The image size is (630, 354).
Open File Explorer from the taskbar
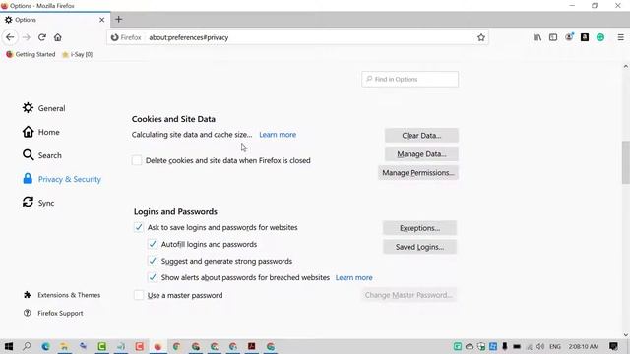pyautogui.click(x=64, y=346)
